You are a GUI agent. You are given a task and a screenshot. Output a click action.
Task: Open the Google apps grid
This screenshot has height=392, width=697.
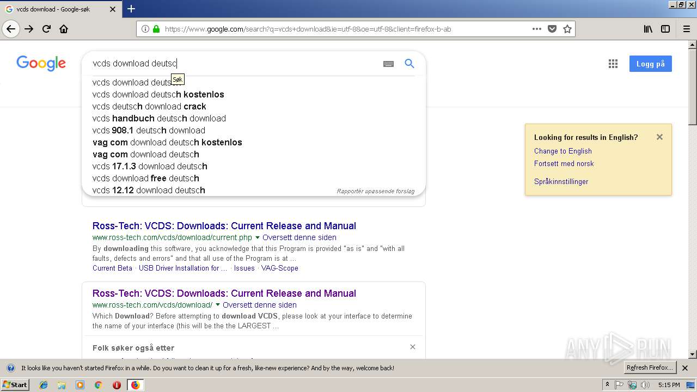point(613,64)
